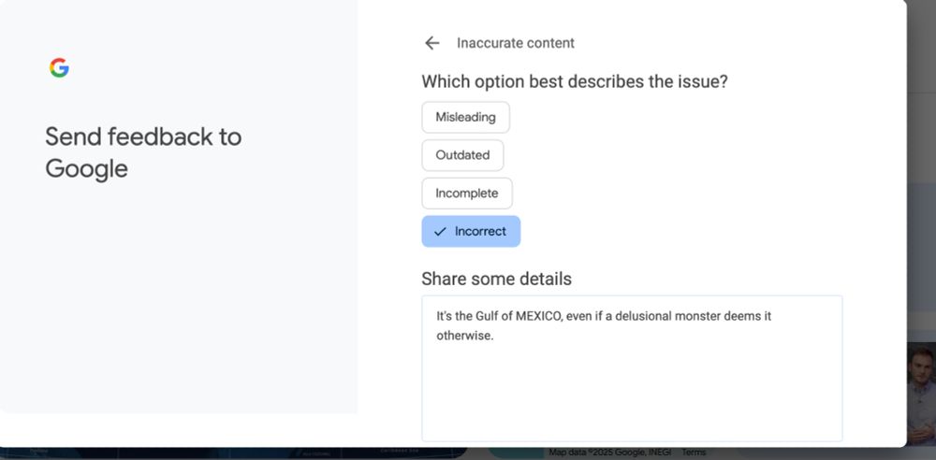Deselect the Incorrect option chip
The image size is (936, 460).
pos(471,232)
